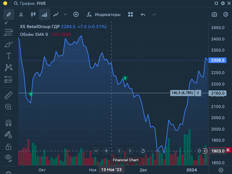Click the position quantity 2 label
The height and width of the screenshot is (174, 232).
(x=198, y=93)
